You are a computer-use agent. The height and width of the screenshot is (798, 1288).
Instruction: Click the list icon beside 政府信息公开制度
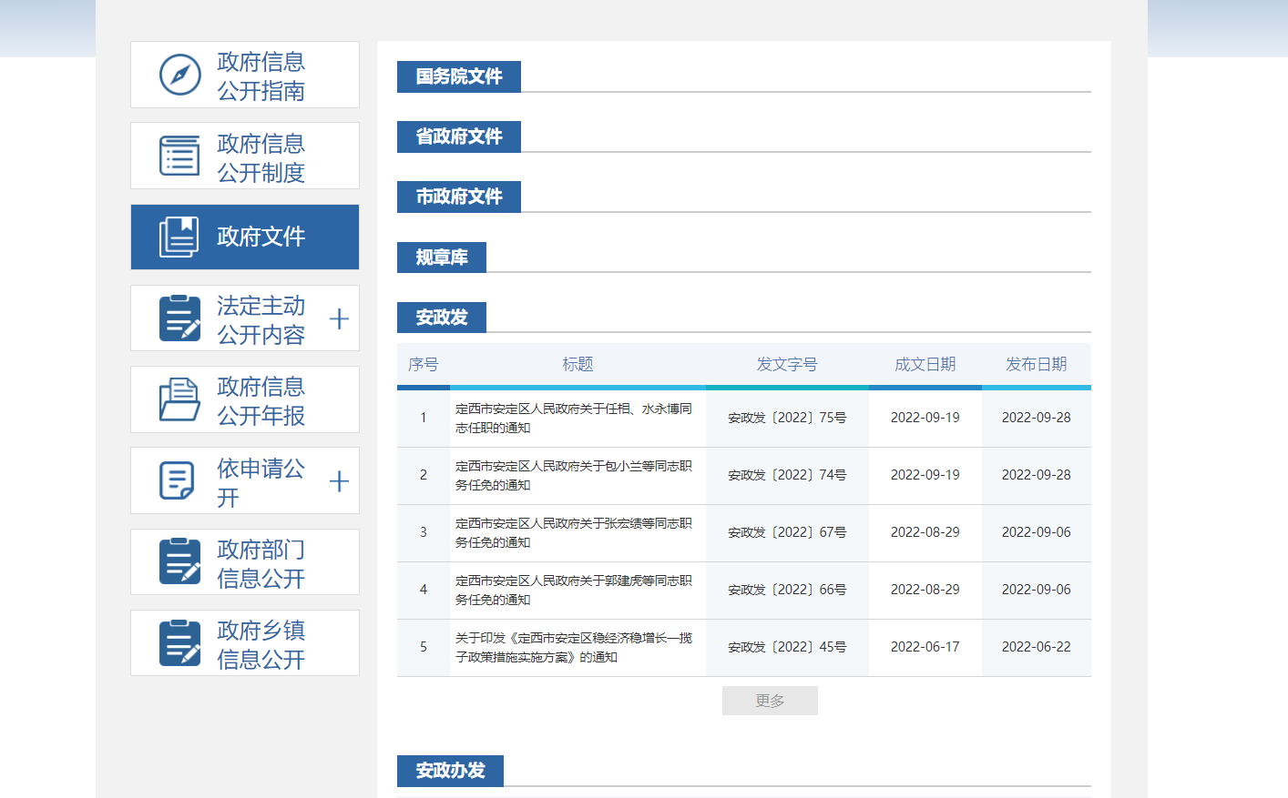point(179,156)
